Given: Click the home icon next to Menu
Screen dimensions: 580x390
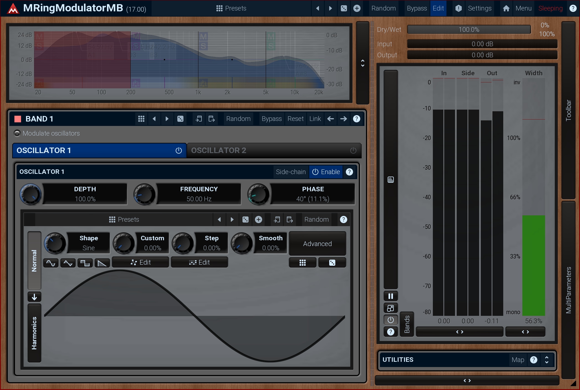Looking at the screenshot, I should [x=506, y=8].
